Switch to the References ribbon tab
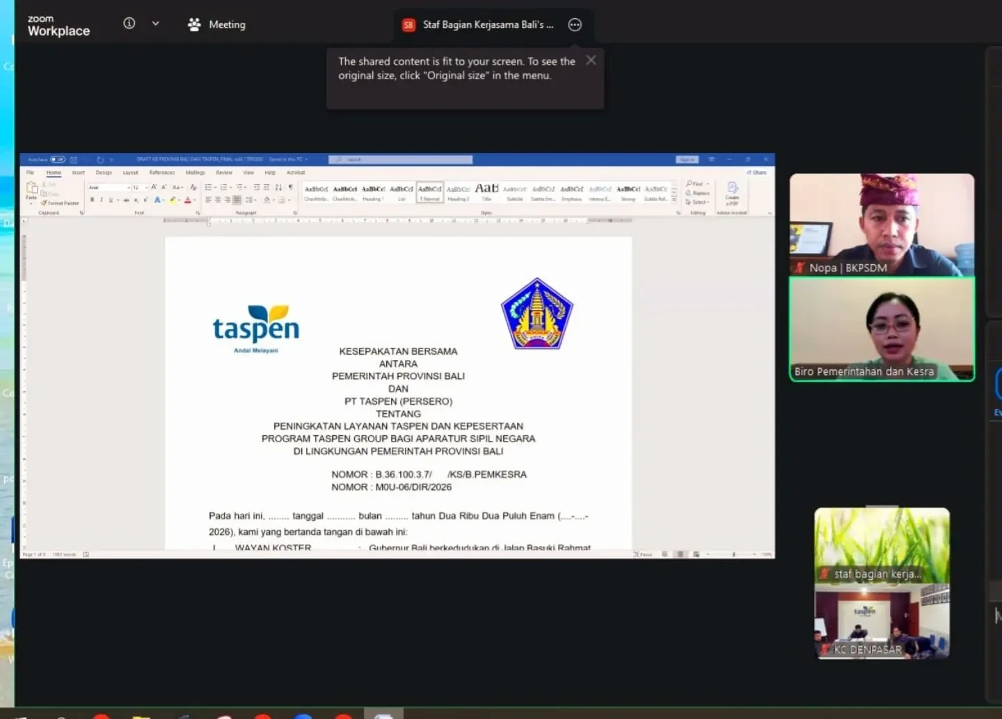The width and height of the screenshot is (1002, 719). 162,172
